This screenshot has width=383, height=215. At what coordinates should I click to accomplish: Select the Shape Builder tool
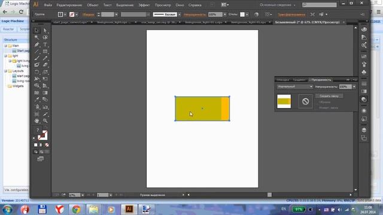click(x=37, y=85)
